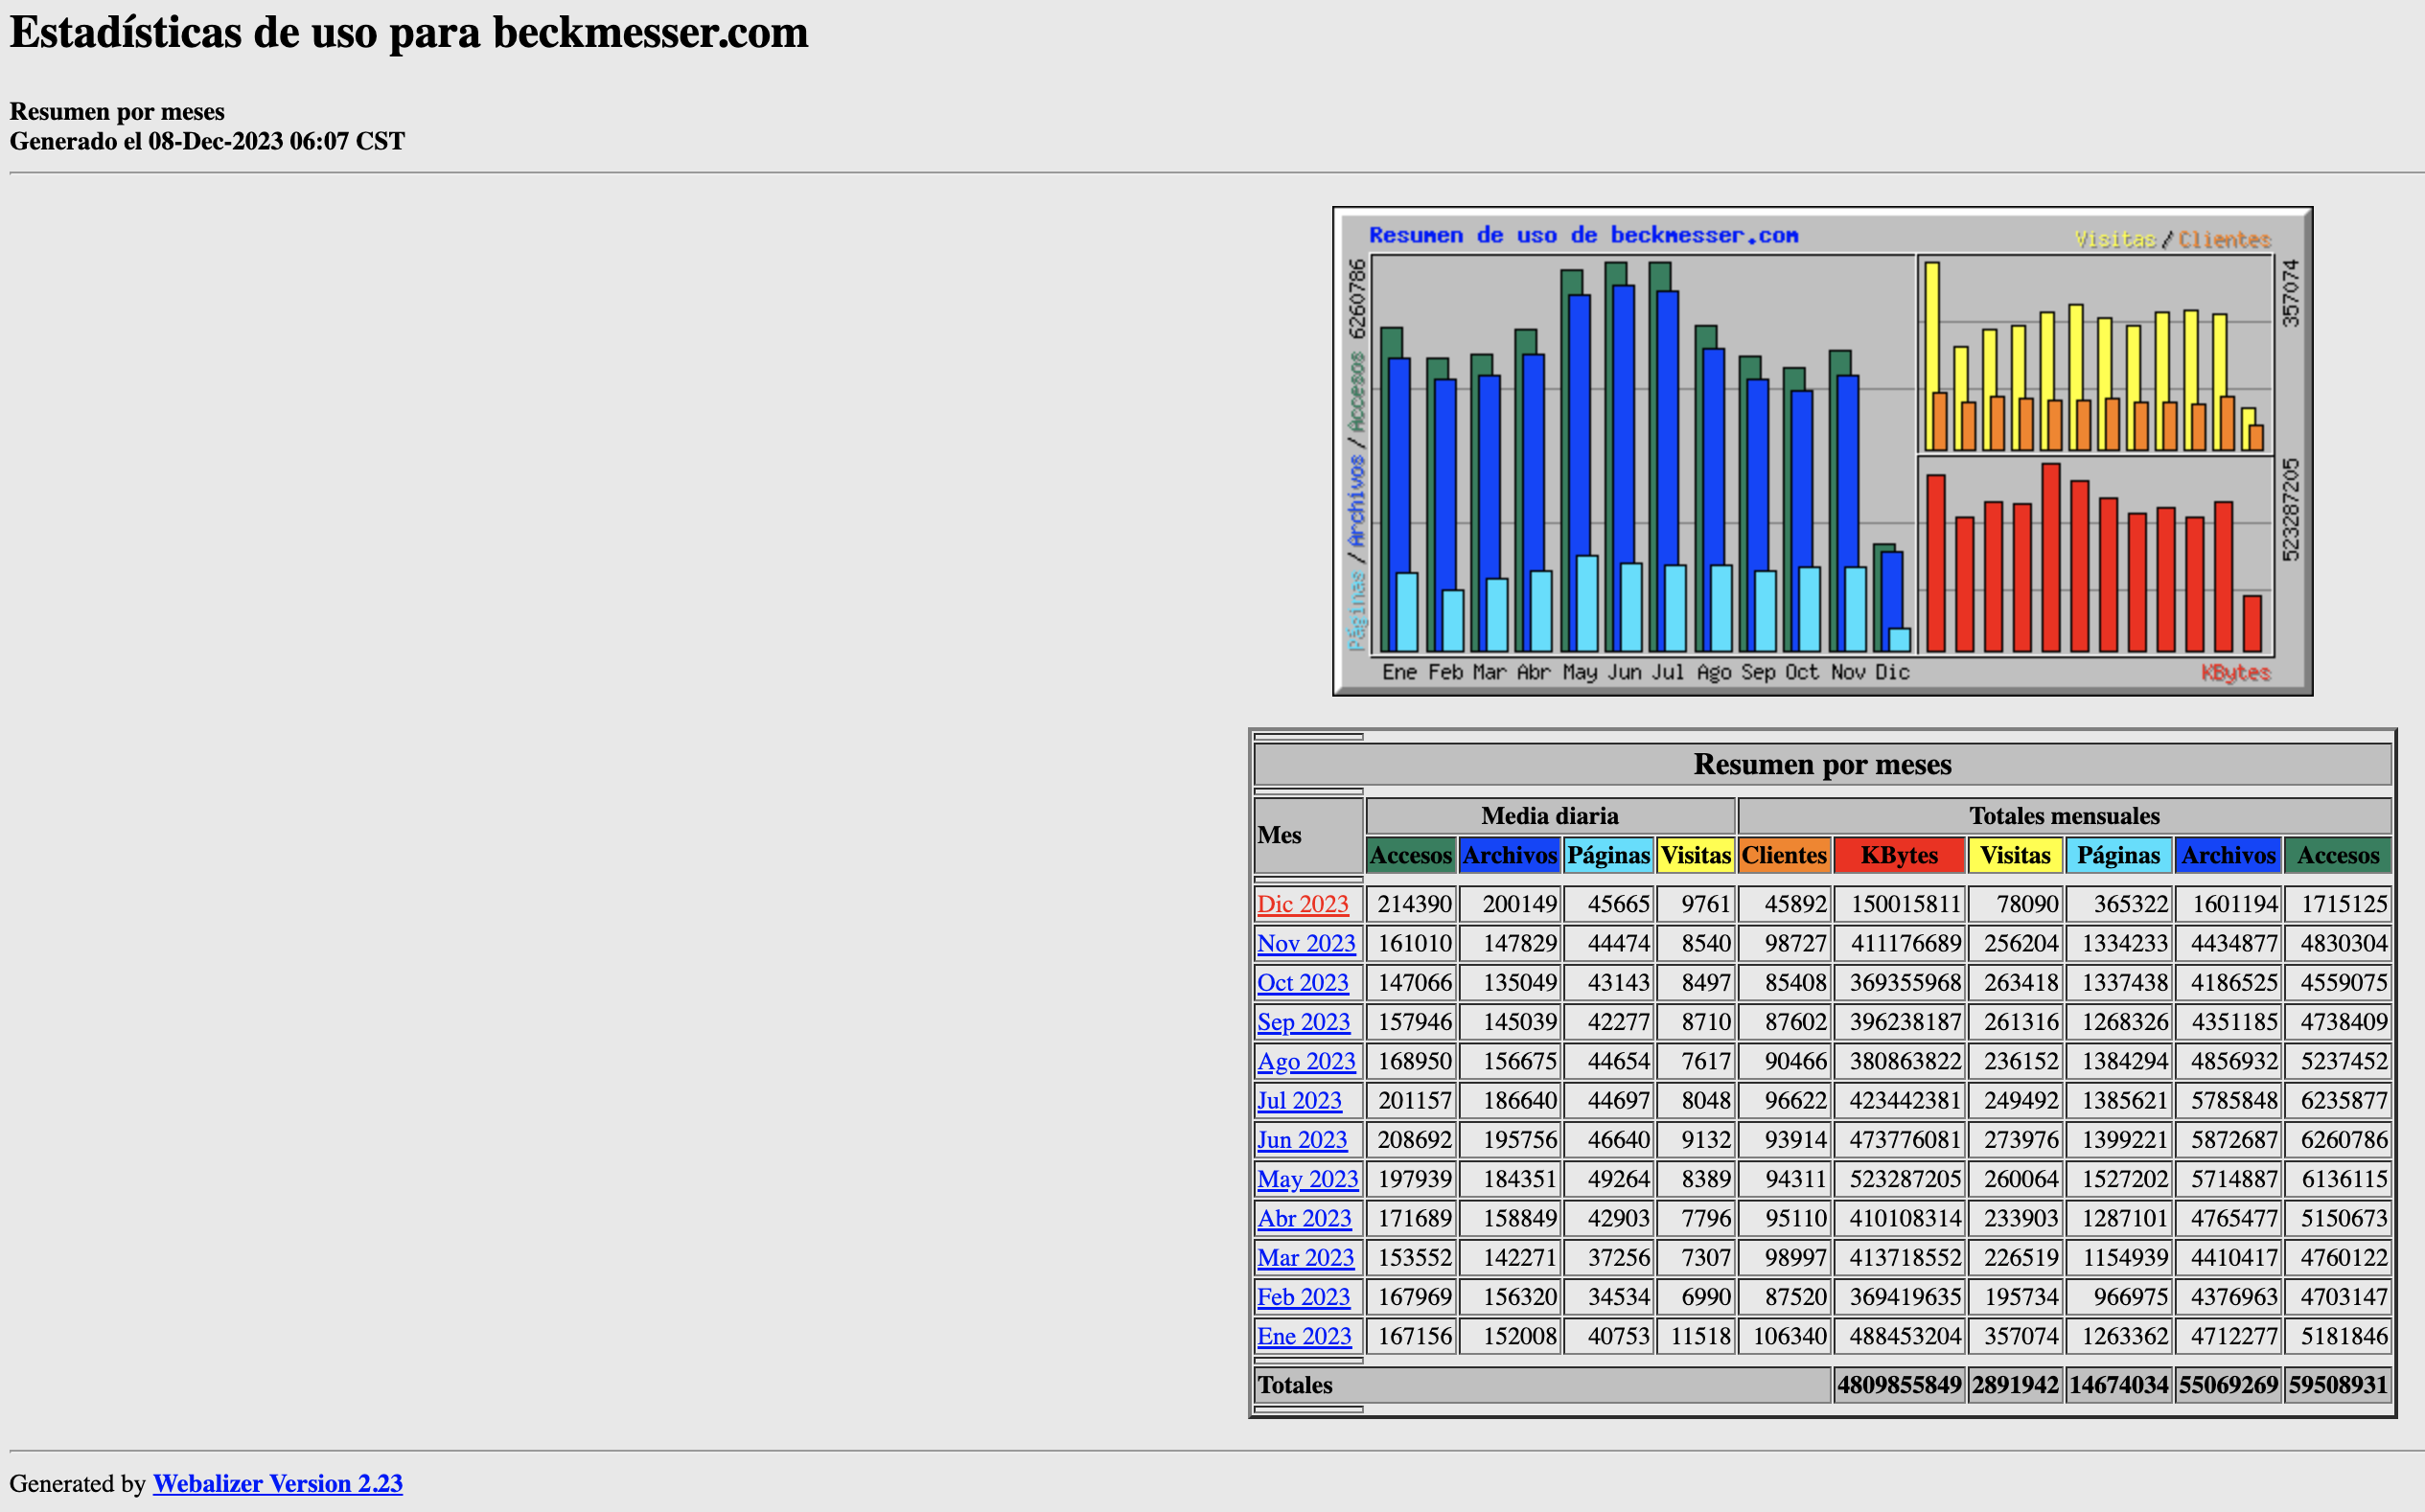
Task: Click the Oct 2023 month link
Action: click(1303, 982)
